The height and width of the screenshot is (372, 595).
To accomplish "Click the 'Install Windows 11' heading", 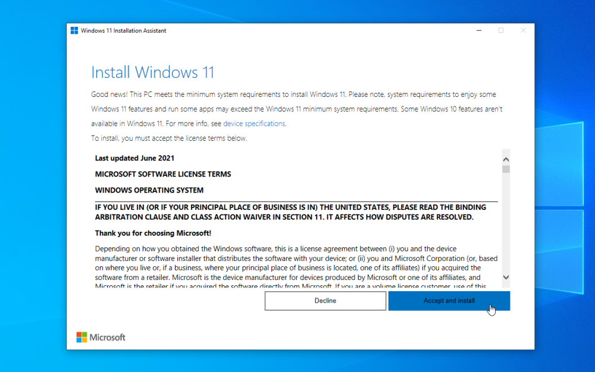I will (152, 72).
